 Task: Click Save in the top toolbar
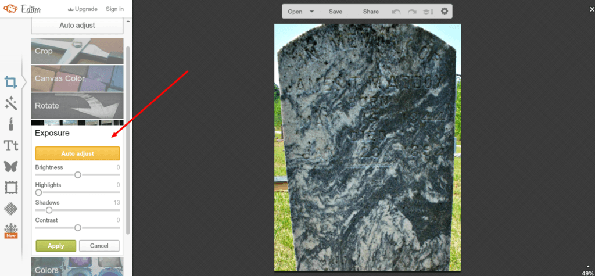[335, 12]
